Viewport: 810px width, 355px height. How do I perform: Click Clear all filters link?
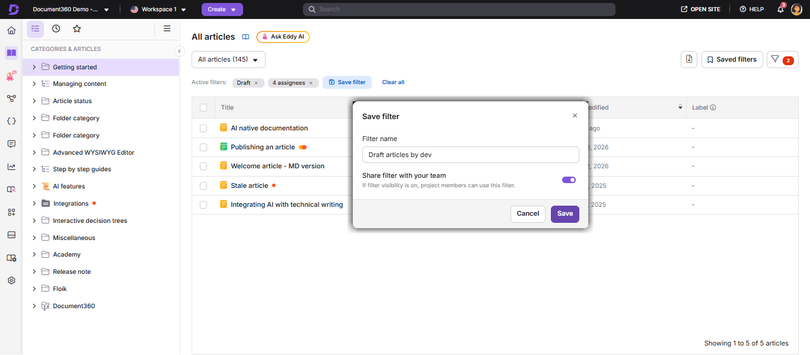tap(393, 82)
